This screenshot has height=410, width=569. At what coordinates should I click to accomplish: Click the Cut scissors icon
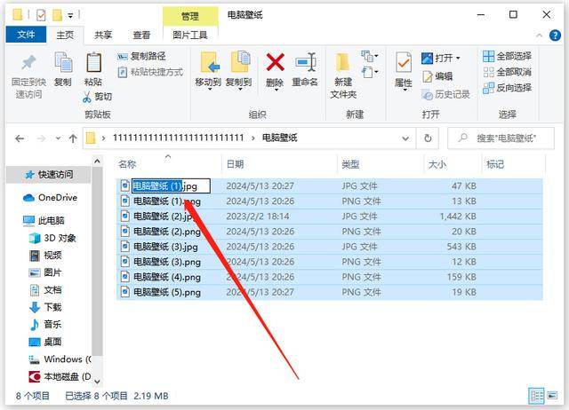tap(87, 97)
